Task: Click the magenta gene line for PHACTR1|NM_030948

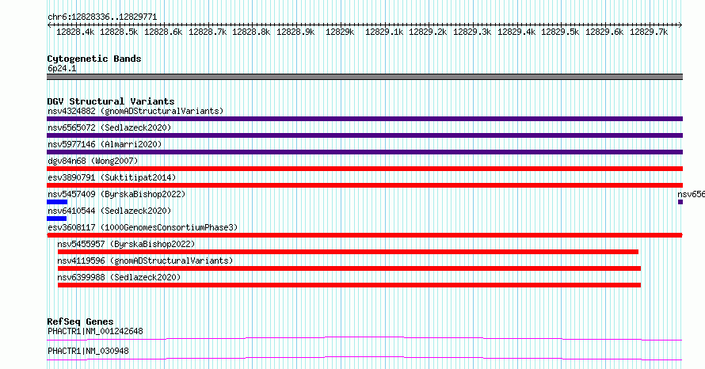Action: coord(364,358)
